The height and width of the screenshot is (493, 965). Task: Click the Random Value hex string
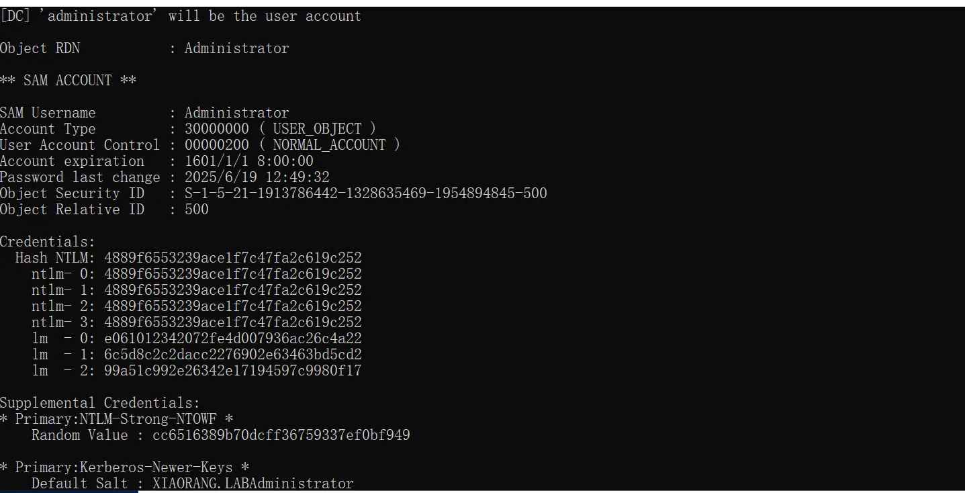click(x=281, y=435)
